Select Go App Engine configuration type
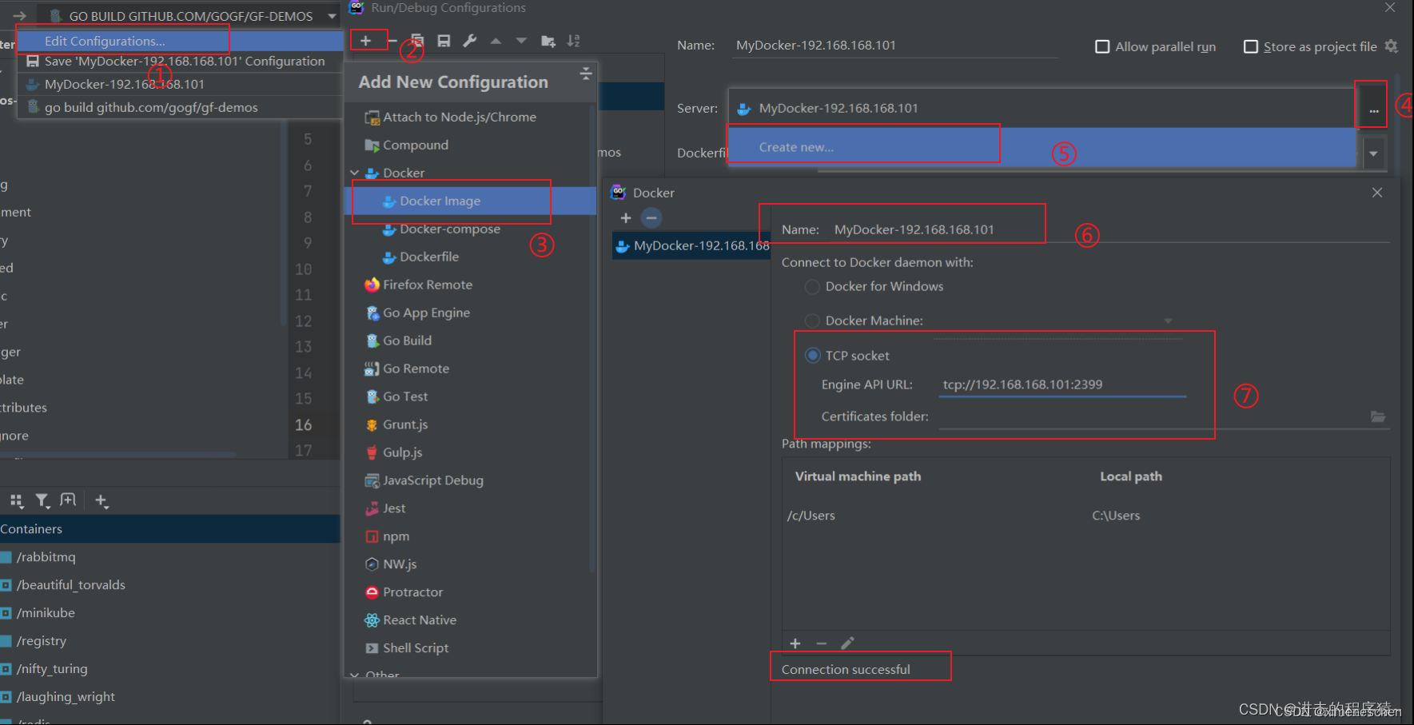The height and width of the screenshot is (725, 1414). [x=472, y=313]
